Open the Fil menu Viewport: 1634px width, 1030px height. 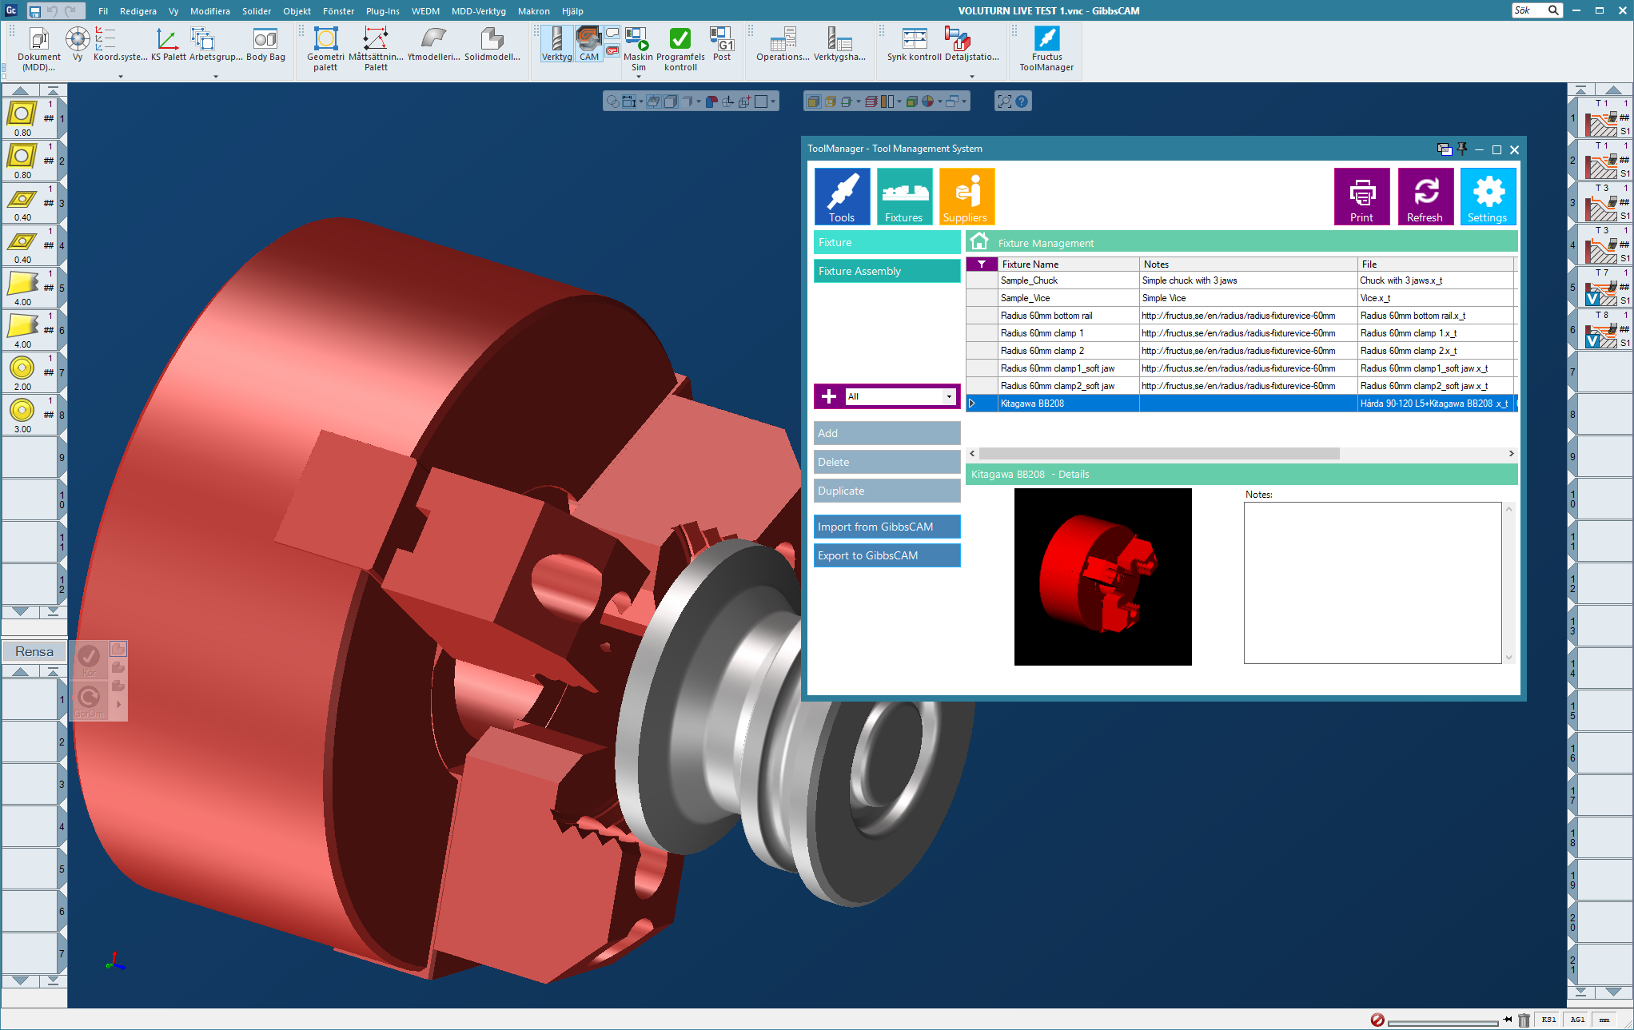[x=103, y=11]
